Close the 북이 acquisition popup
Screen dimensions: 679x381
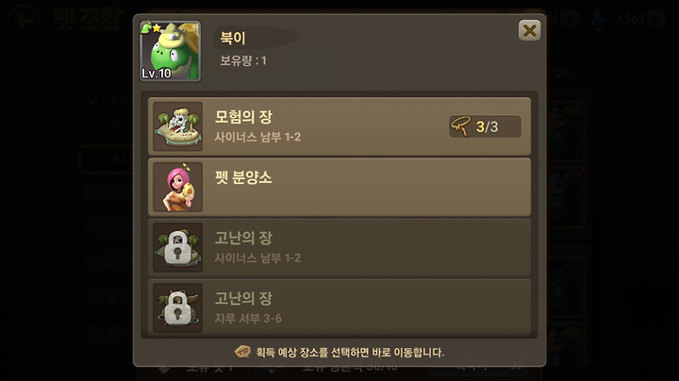pos(529,31)
